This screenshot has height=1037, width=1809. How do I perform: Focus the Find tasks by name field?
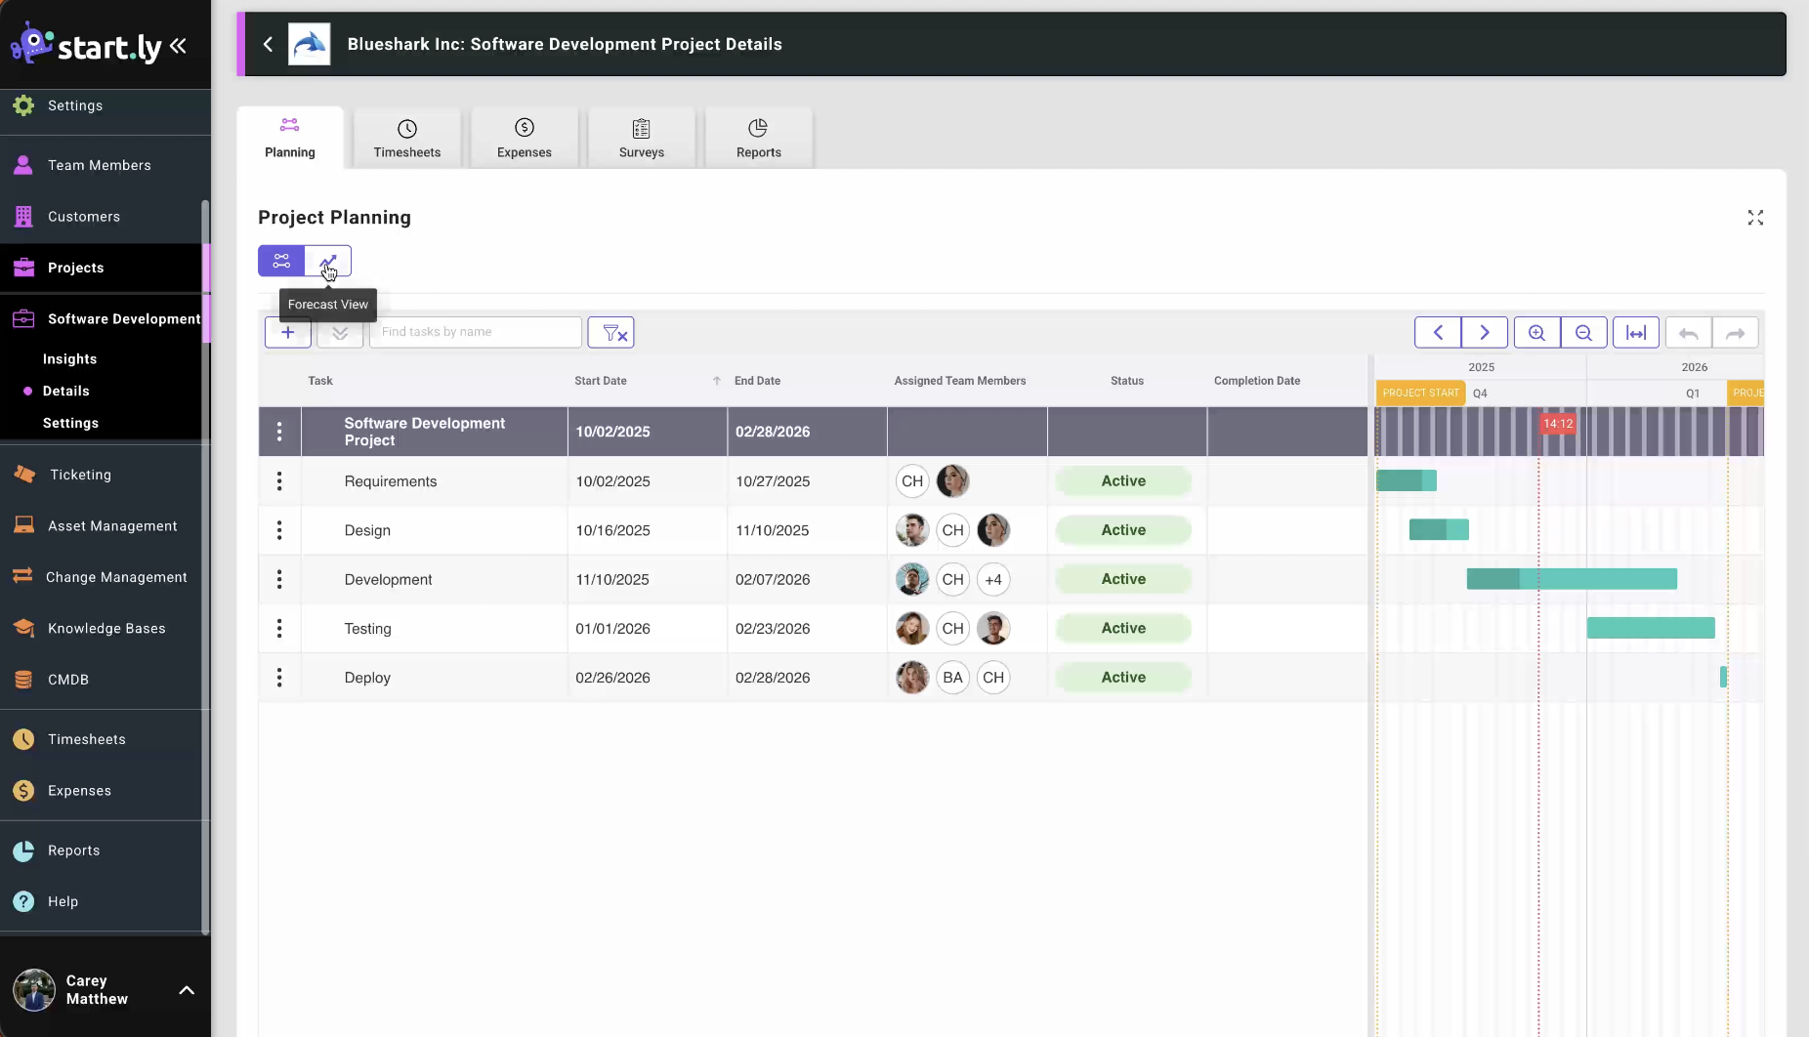pos(476,332)
